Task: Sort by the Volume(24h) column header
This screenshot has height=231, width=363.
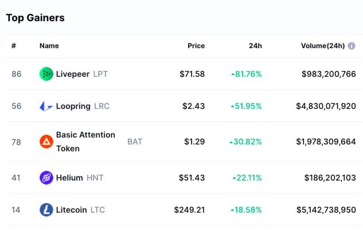Action: [x=323, y=46]
